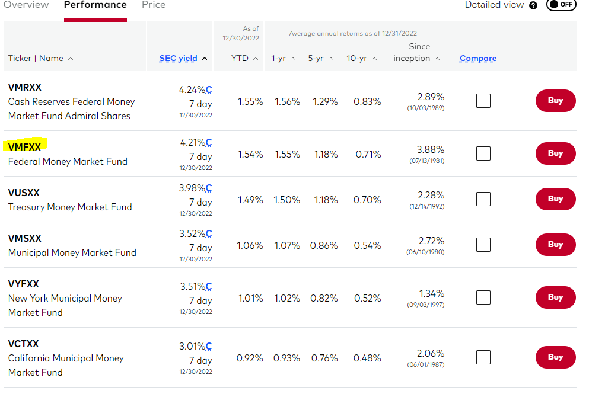Check the compare box for VMSXX
Screen dimensions: 589x397
point(483,245)
